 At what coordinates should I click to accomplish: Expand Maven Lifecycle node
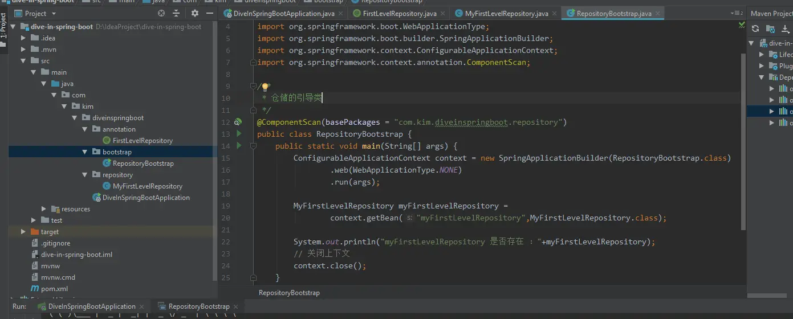click(762, 55)
